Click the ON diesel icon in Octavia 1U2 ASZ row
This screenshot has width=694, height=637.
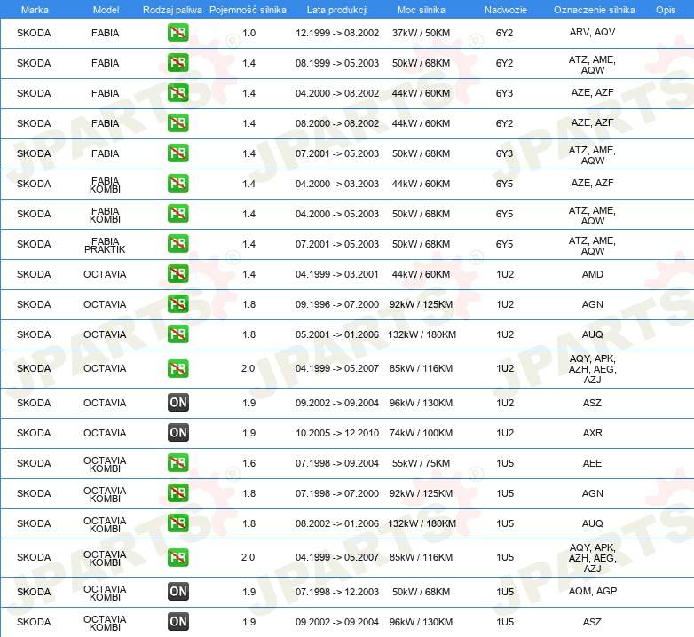coord(177,403)
